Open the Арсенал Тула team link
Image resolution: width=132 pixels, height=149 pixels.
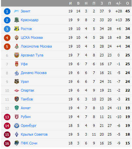click(32, 55)
